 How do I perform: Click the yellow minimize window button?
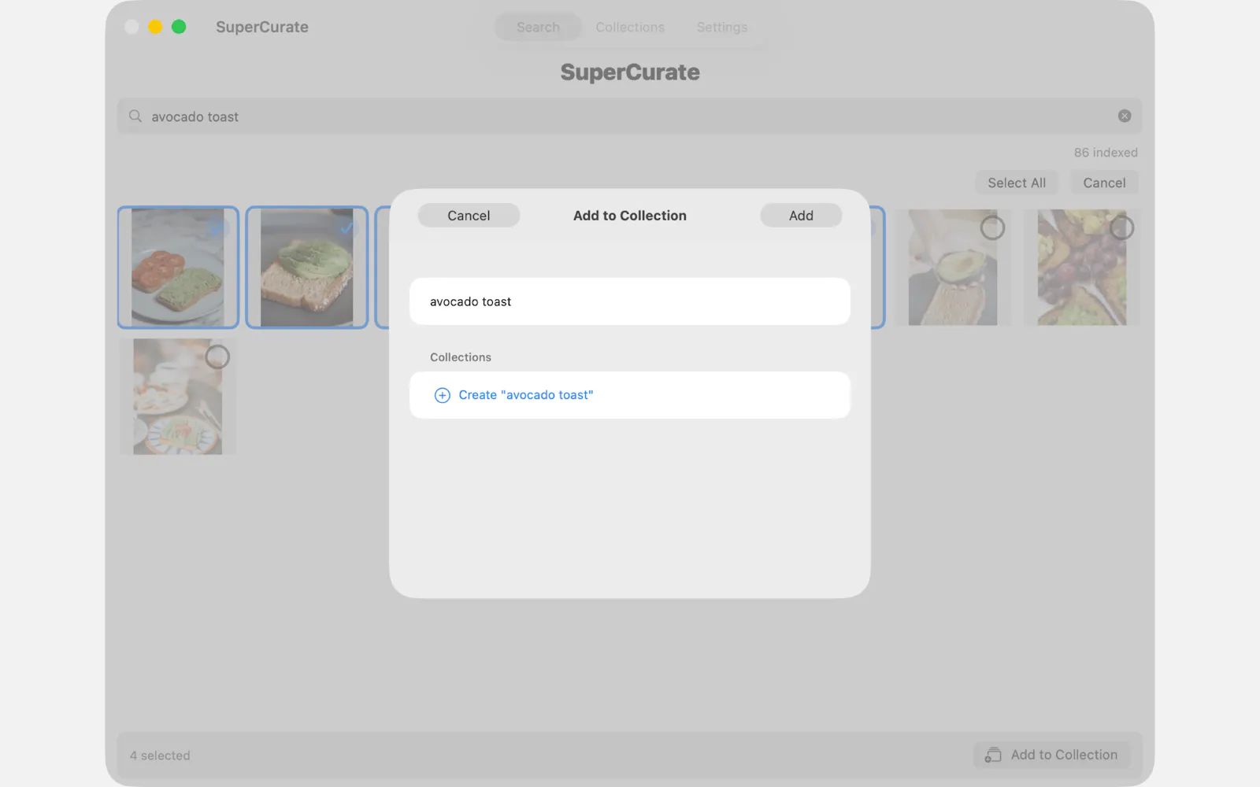coord(155,27)
